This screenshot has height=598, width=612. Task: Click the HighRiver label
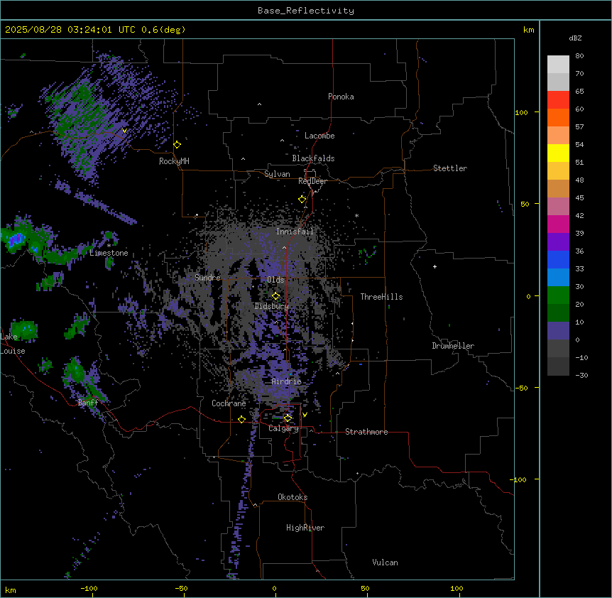point(305,528)
